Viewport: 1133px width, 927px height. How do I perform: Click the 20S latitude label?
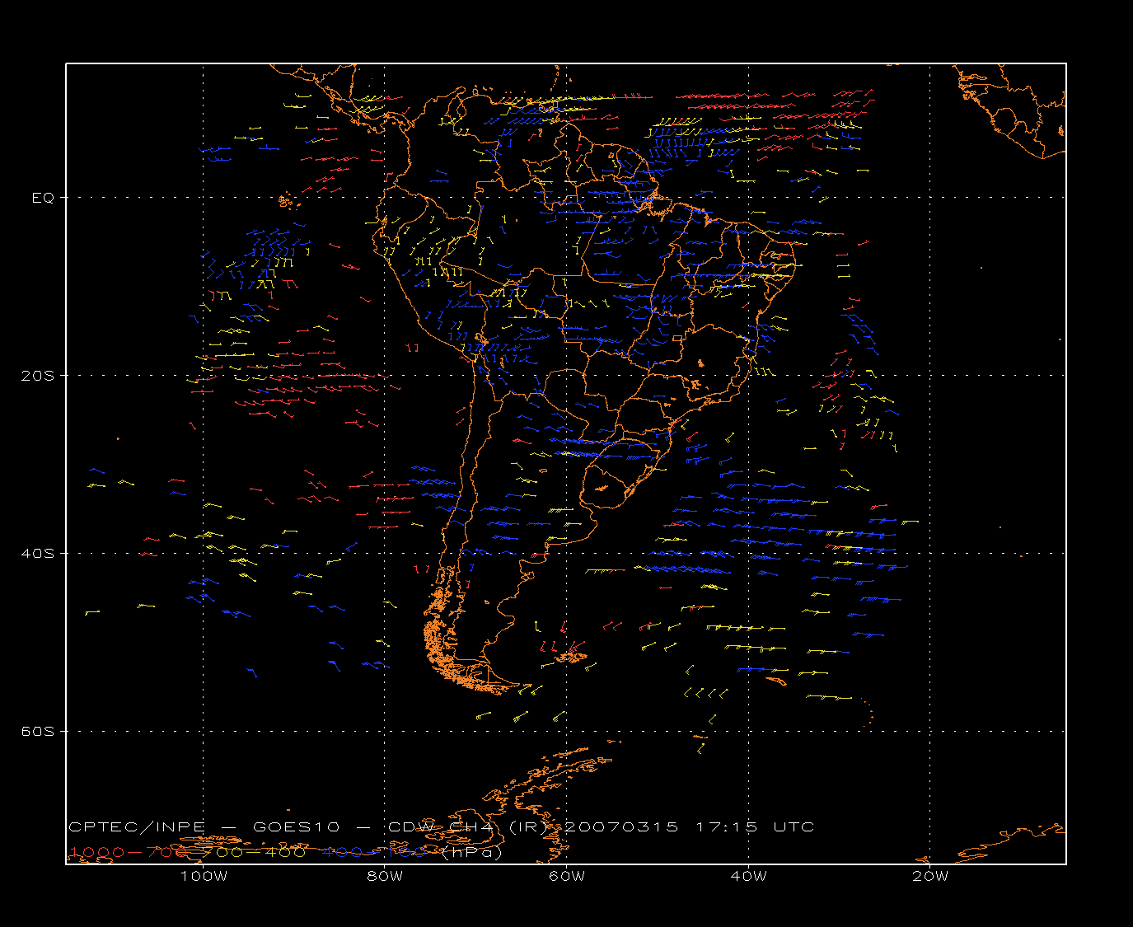click(37, 375)
